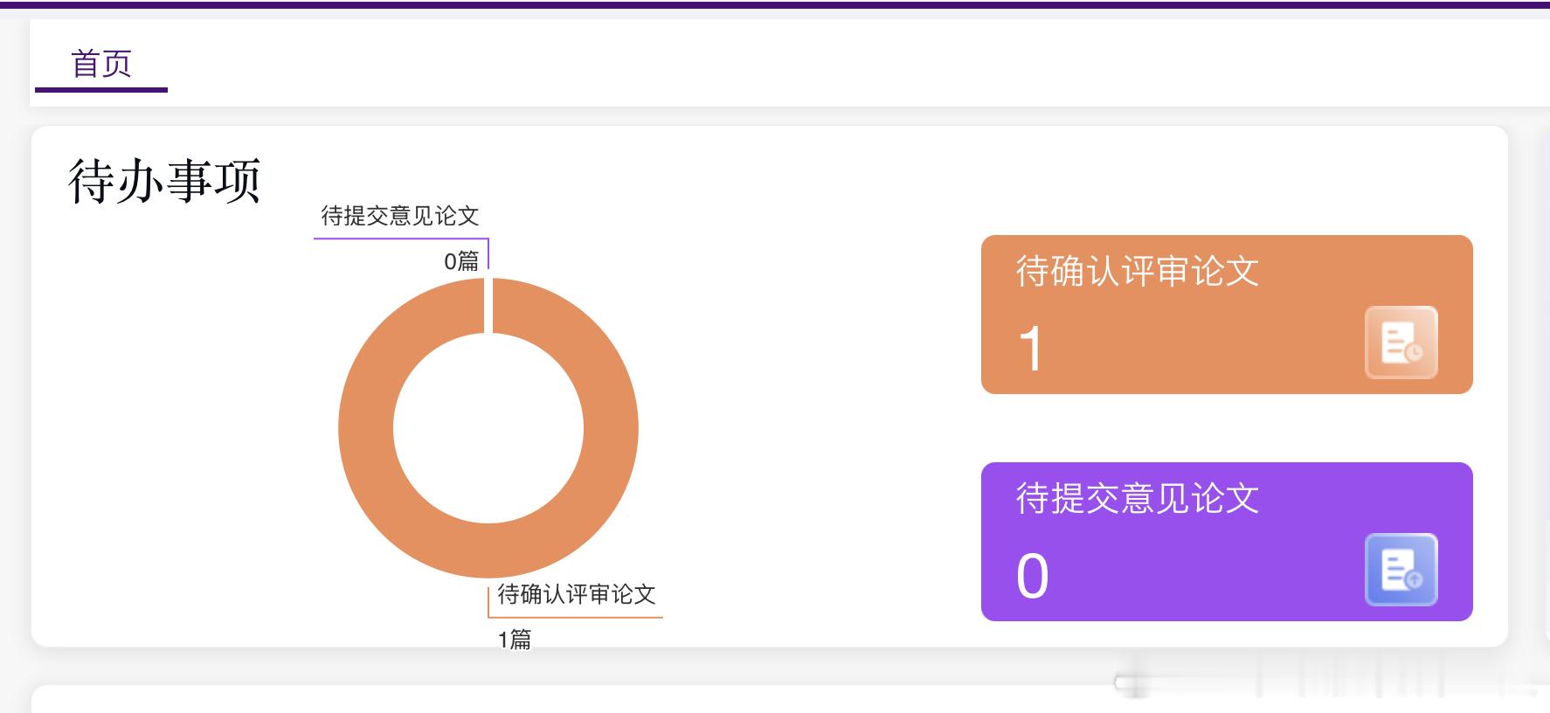Screen dimensions: 1550x713
Task: Click the document-upload icon on purple card
Action: click(x=1401, y=570)
